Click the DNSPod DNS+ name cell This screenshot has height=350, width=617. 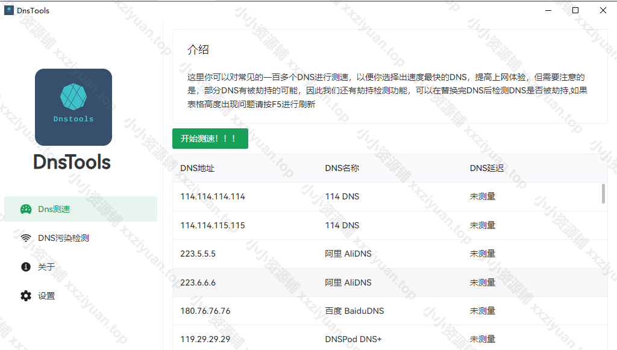coord(353,339)
